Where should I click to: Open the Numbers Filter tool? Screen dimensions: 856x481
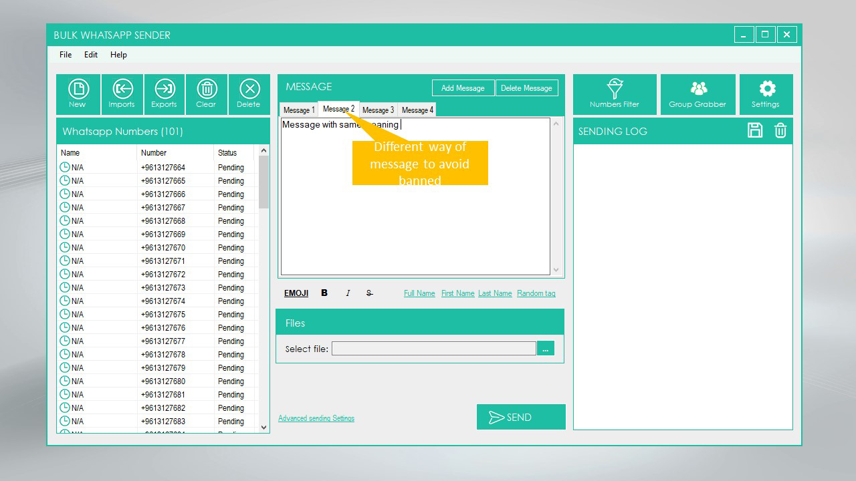coord(615,94)
